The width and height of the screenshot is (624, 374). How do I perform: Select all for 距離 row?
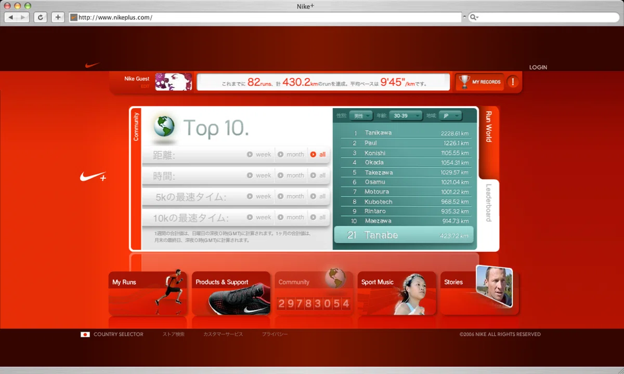tap(318, 155)
